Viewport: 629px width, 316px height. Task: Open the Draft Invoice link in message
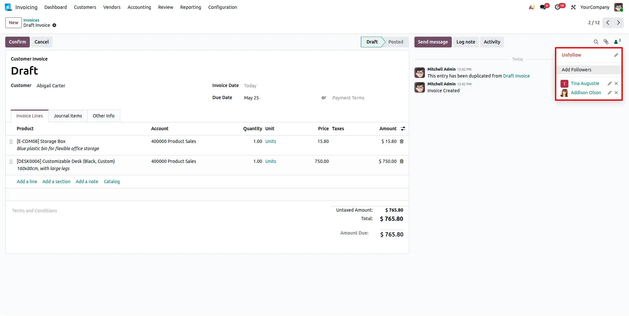(516, 76)
